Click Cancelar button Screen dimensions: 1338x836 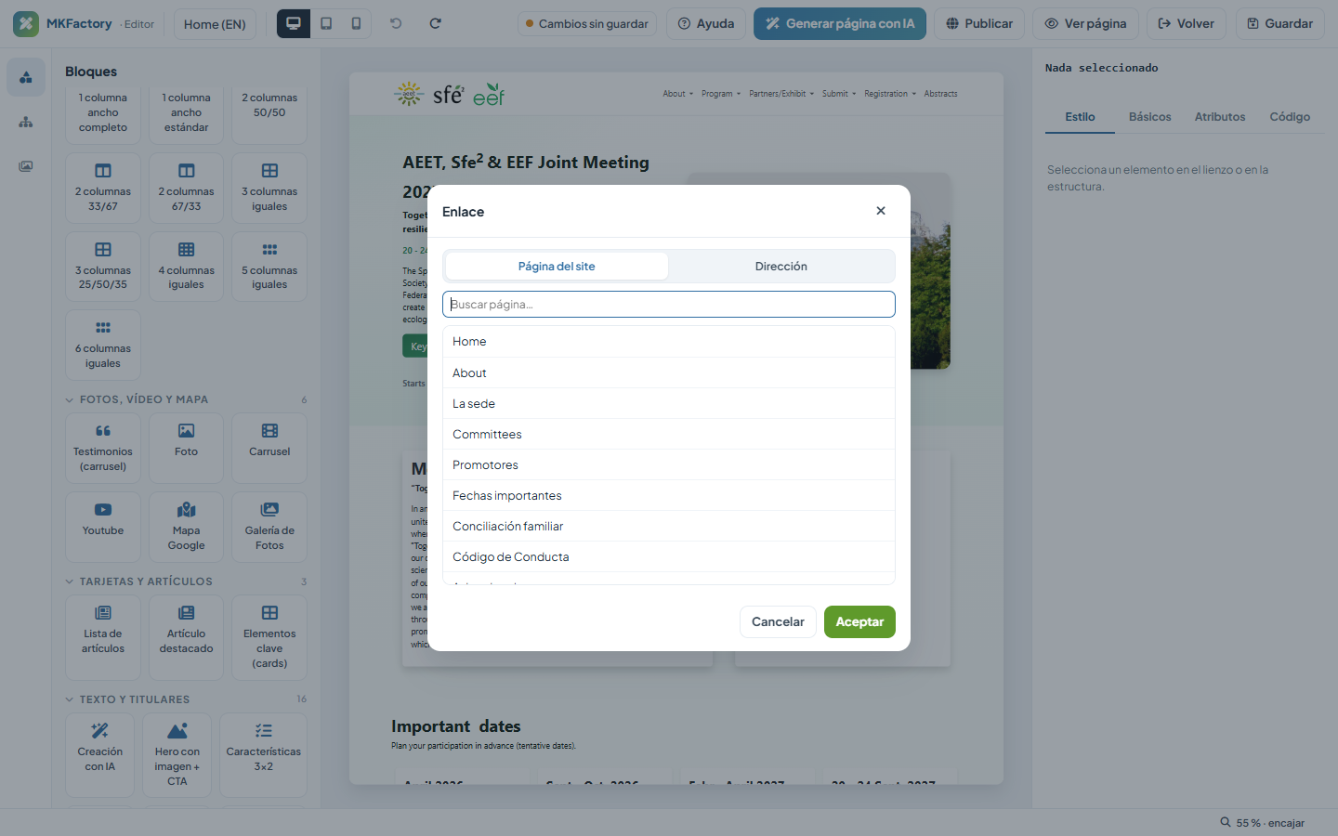click(x=778, y=622)
